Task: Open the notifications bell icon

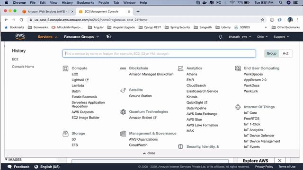Action: (x=220, y=37)
